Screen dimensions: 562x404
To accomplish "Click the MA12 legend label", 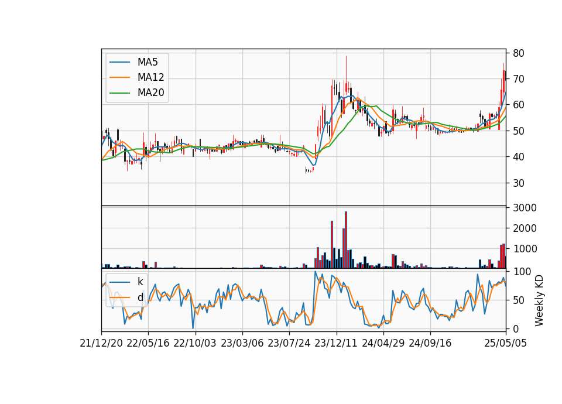I will pyautogui.click(x=150, y=77).
